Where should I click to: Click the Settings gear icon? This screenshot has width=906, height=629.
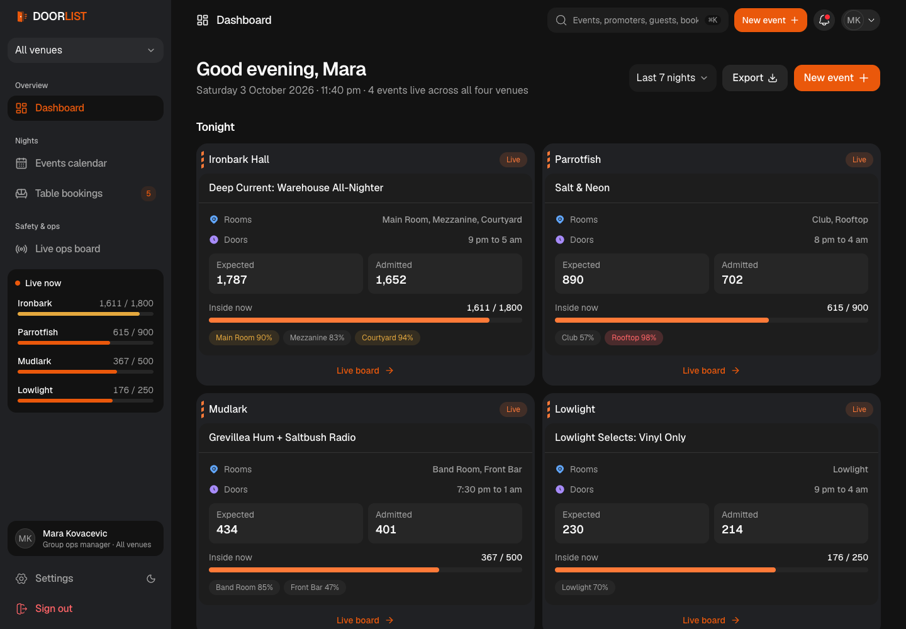click(21, 579)
